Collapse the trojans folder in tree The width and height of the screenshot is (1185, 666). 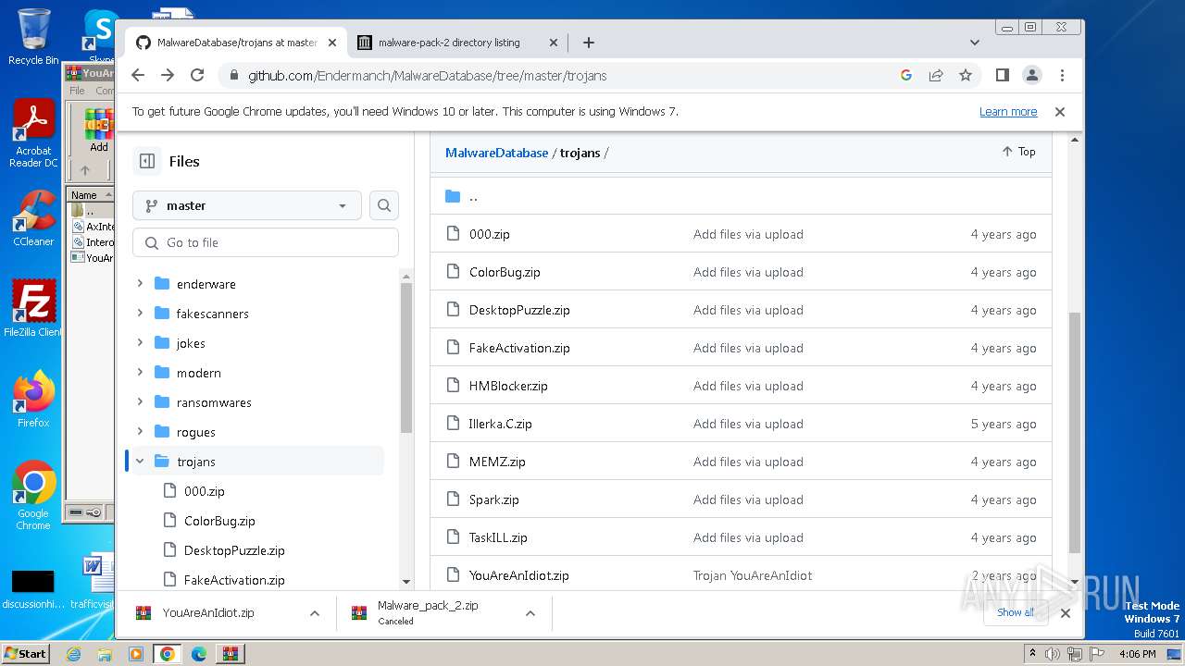140,462
